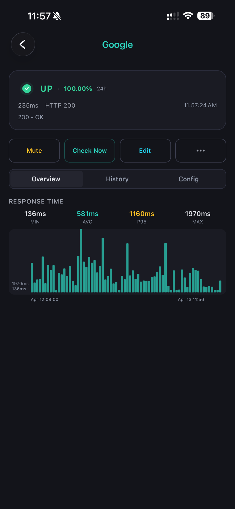235x509 pixels.
Task: Tap the green UP checkmark status icon
Action: click(27, 89)
